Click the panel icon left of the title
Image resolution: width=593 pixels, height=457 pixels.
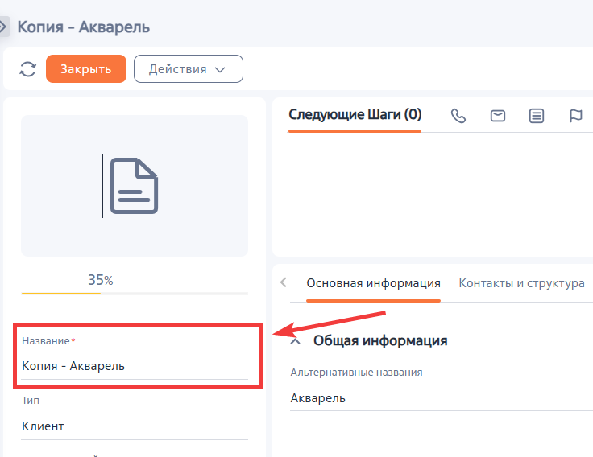[x=3, y=27]
